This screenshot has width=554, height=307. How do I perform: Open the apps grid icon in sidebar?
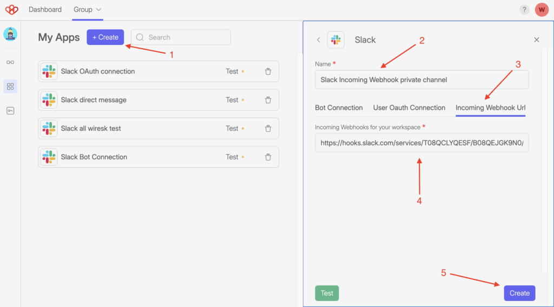point(10,86)
